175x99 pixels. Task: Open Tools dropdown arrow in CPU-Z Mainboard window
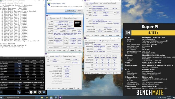coord(106,35)
